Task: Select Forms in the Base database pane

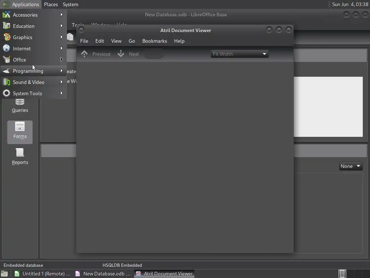Action: click(20, 132)
